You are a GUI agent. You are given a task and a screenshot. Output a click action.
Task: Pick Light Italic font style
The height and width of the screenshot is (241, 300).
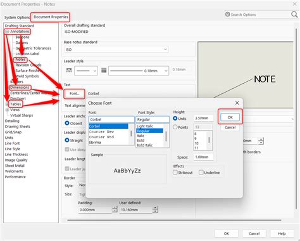pyautogui.click(x=145, y=126)
